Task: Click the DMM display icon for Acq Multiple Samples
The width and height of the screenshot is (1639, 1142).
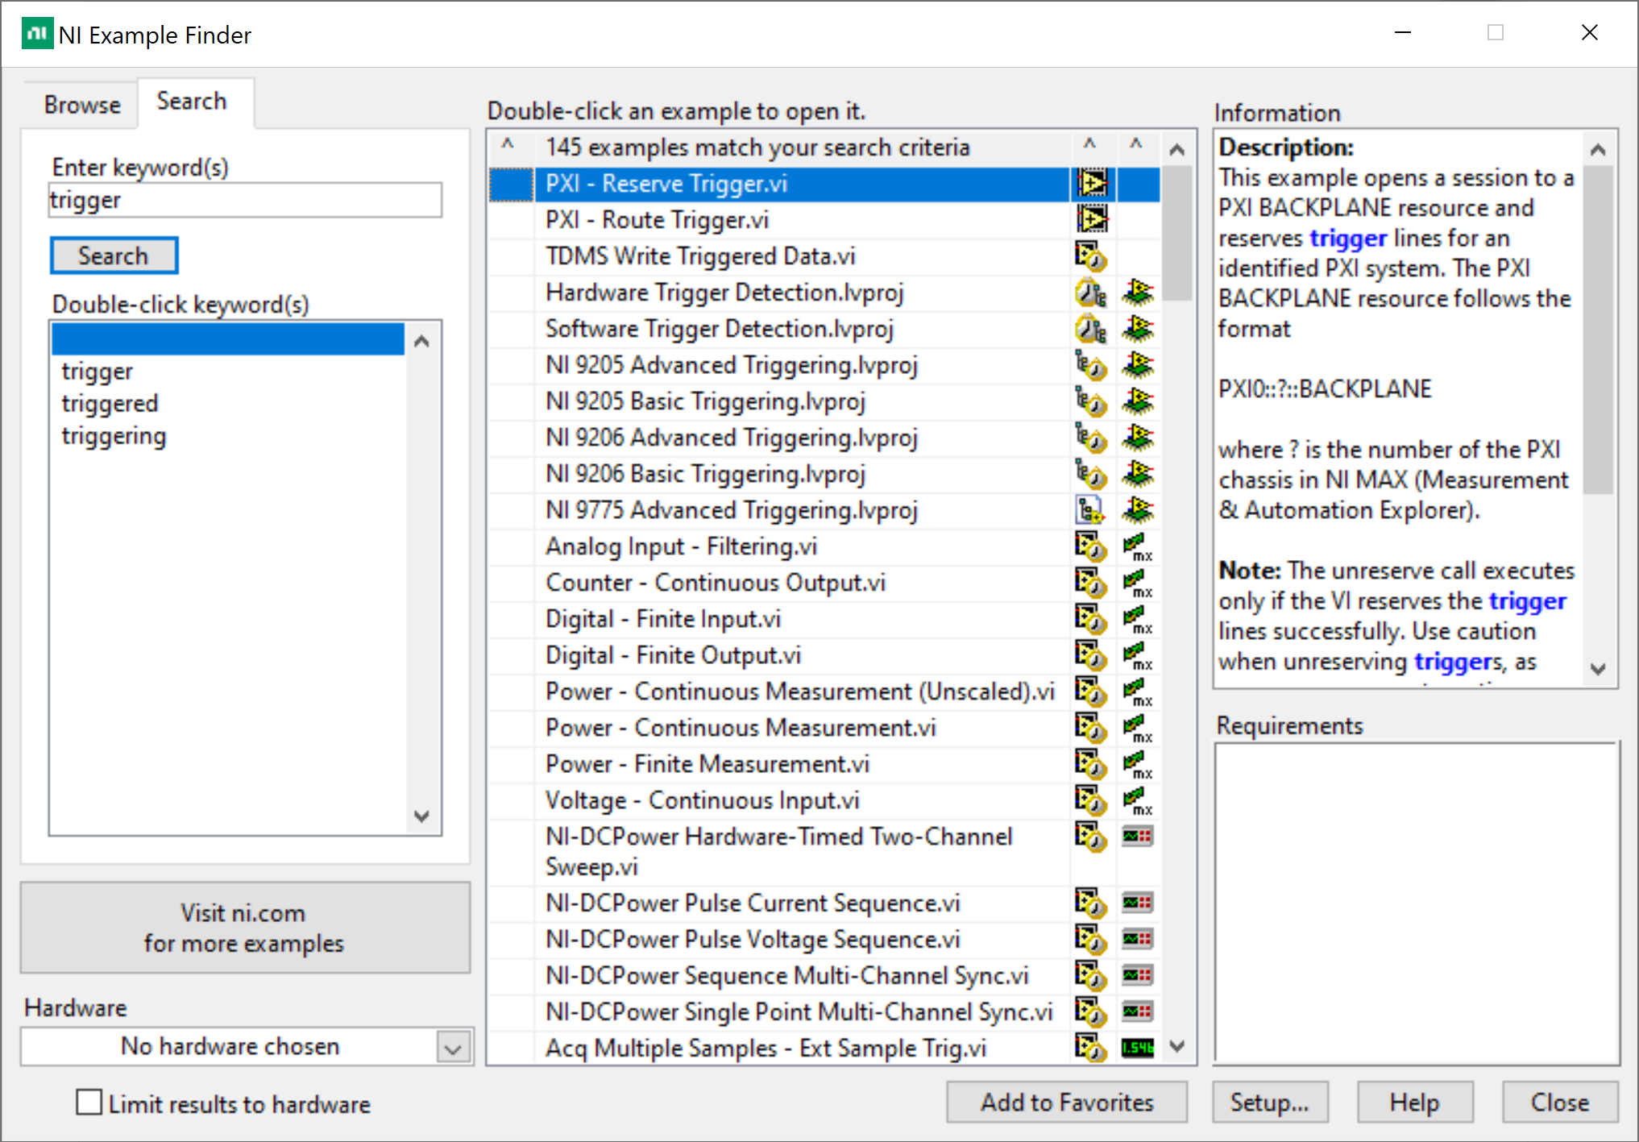Action: click(x=1138, y=1048)
